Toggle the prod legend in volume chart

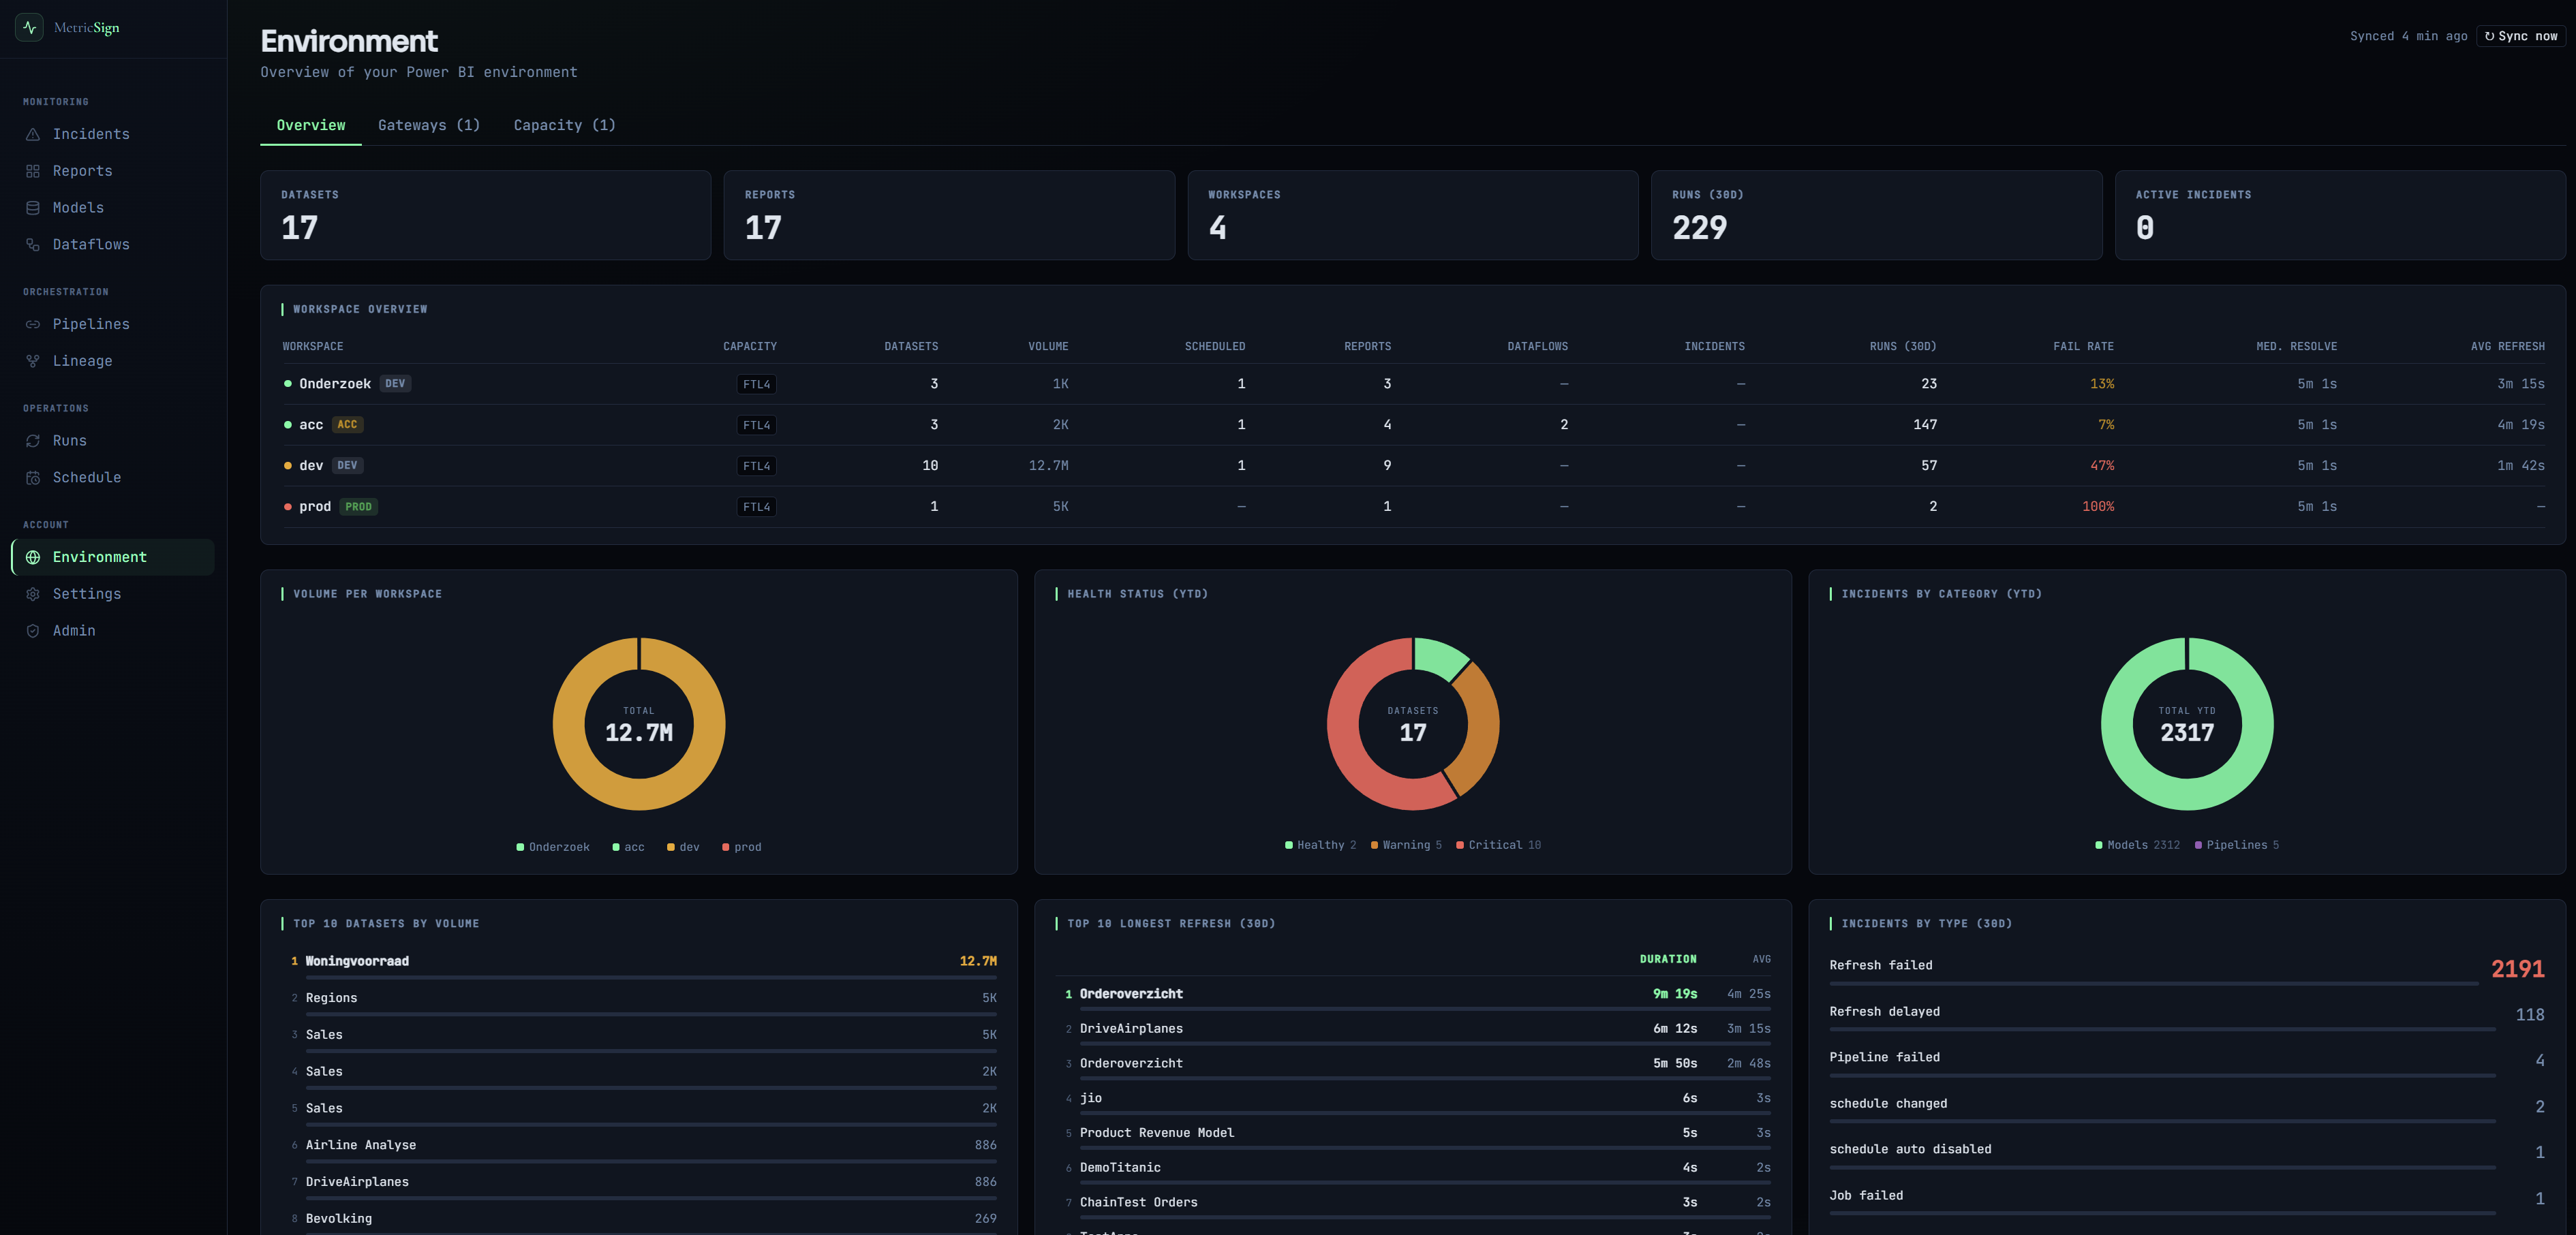point(741,847)
